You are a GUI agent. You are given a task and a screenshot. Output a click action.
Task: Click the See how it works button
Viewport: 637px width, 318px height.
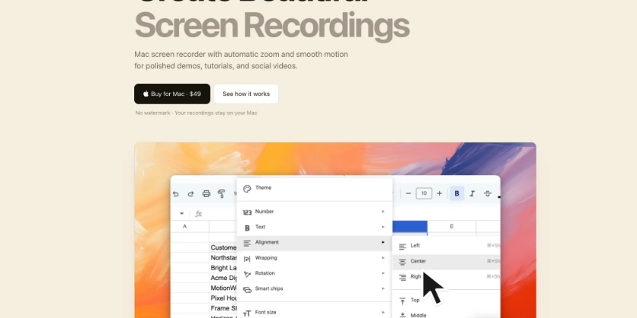[x=246, y=94]
